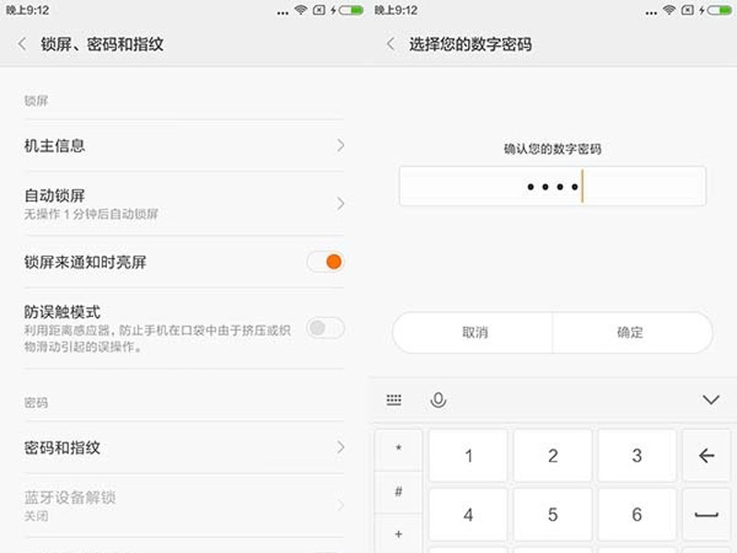Tap the keyboard space bar key

point(706,514)
